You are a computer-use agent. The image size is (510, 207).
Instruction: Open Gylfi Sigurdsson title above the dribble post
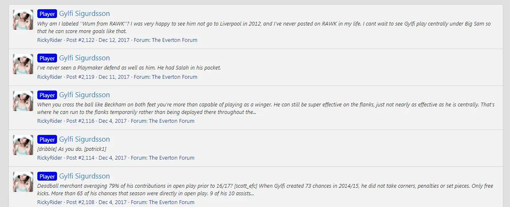click(84, 140)
